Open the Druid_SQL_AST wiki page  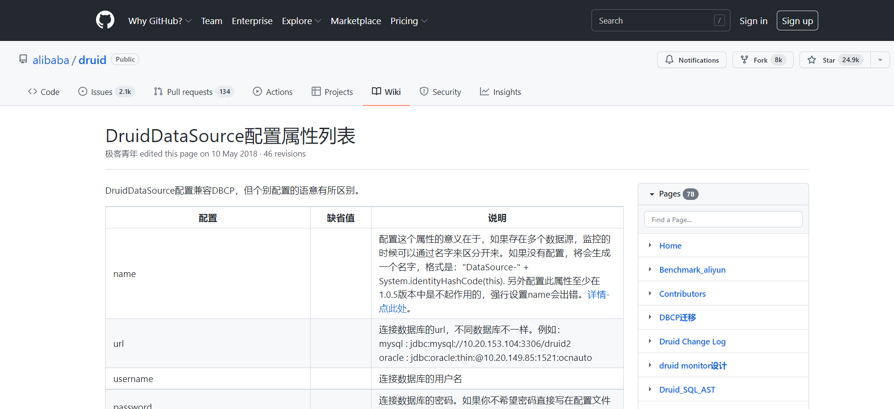click(687, 390)
